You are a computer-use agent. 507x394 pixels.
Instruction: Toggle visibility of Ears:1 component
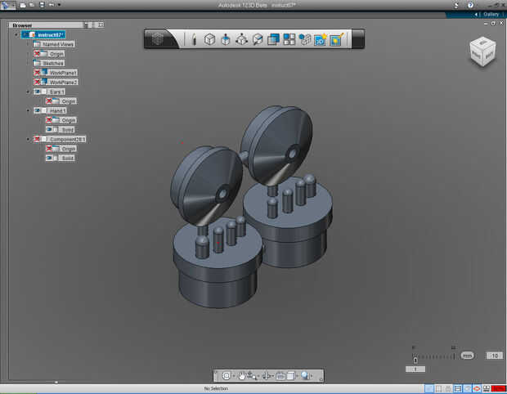click(38, 92)
